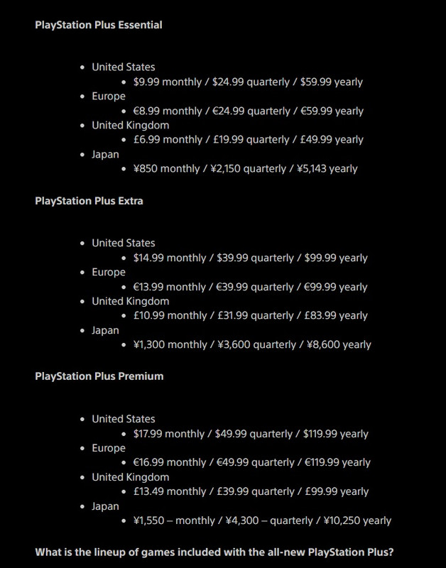Click the £10.99 monthly price line

251,315
